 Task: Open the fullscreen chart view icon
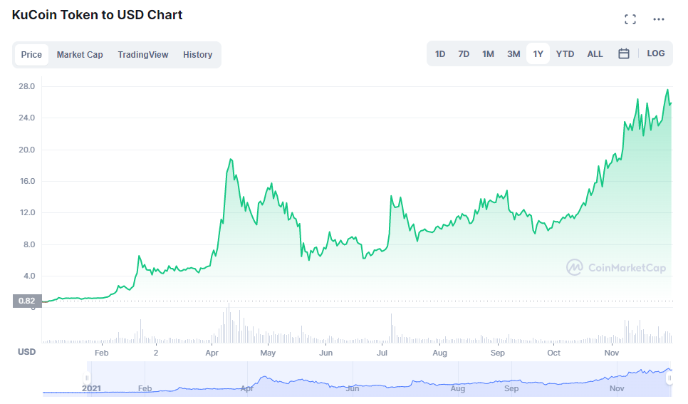click(x=630, y=19)
